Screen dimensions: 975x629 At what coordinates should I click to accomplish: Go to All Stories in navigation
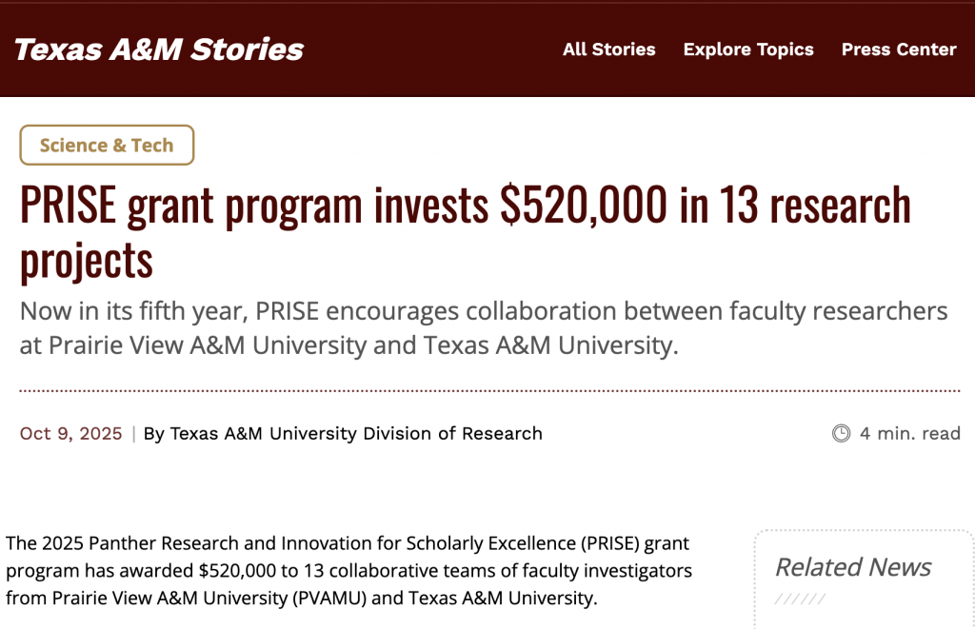pyautogui.click(x=608, y=49)
